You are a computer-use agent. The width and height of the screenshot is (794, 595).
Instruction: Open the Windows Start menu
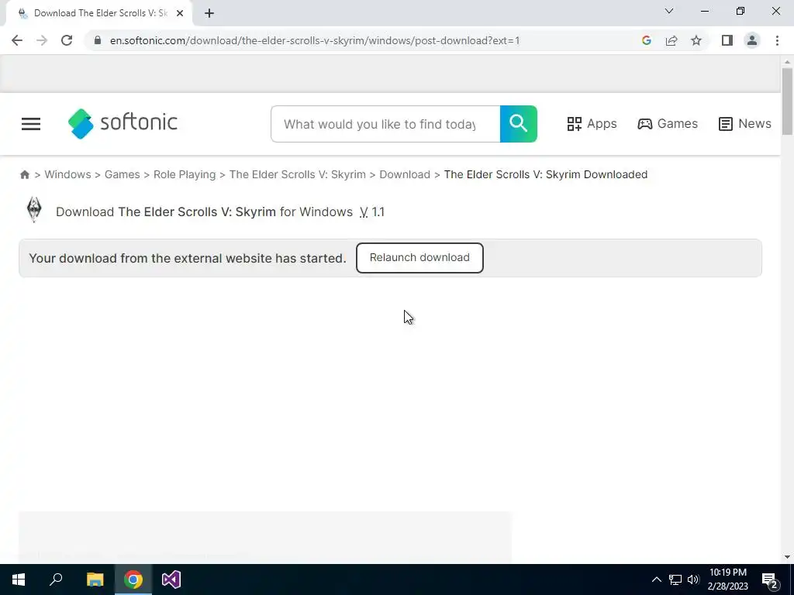pos(19,580)
